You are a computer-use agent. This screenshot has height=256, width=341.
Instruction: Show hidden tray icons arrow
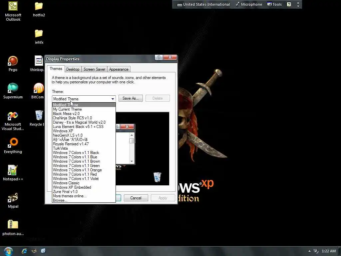(x=309, y=251)
